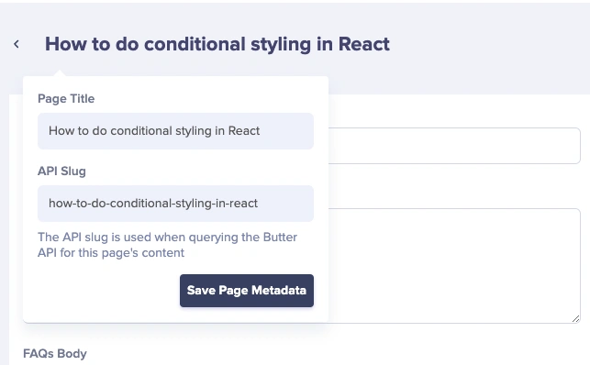
Task: Focus the API Slug input field
Action: coord(175,204)
